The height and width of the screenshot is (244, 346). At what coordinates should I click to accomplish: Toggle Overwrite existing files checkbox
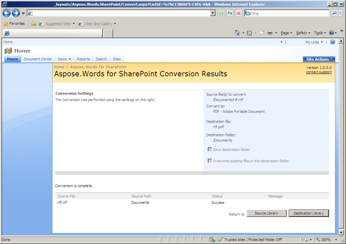[210, 161]
